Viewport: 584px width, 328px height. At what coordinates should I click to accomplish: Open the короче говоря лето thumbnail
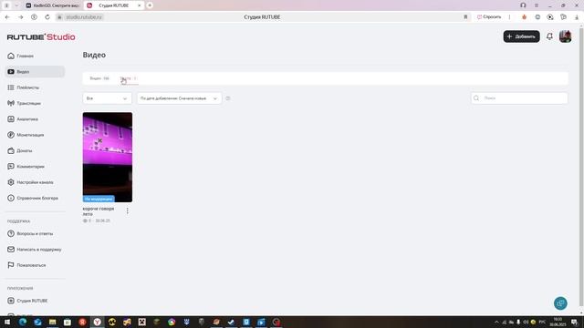click(108, 158)
